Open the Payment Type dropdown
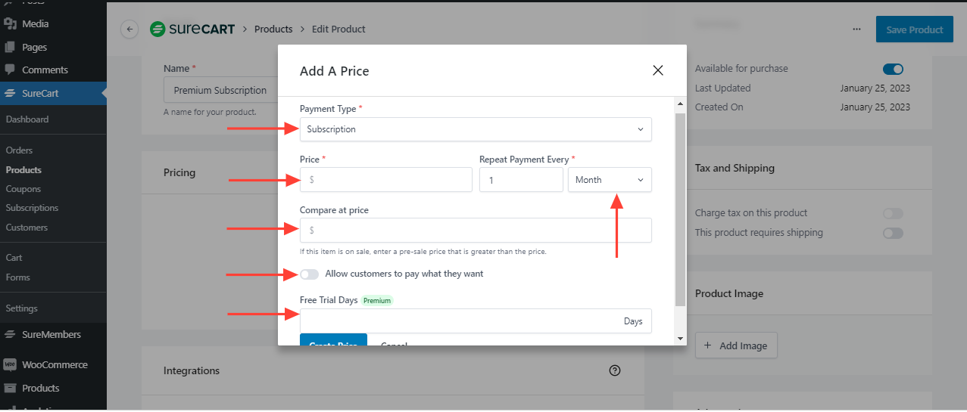The width and height of the screenshot is (967, 412). click(476, 129)
